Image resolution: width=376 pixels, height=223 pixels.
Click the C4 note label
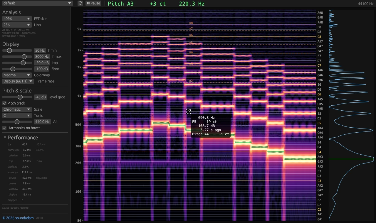[319, 152]
